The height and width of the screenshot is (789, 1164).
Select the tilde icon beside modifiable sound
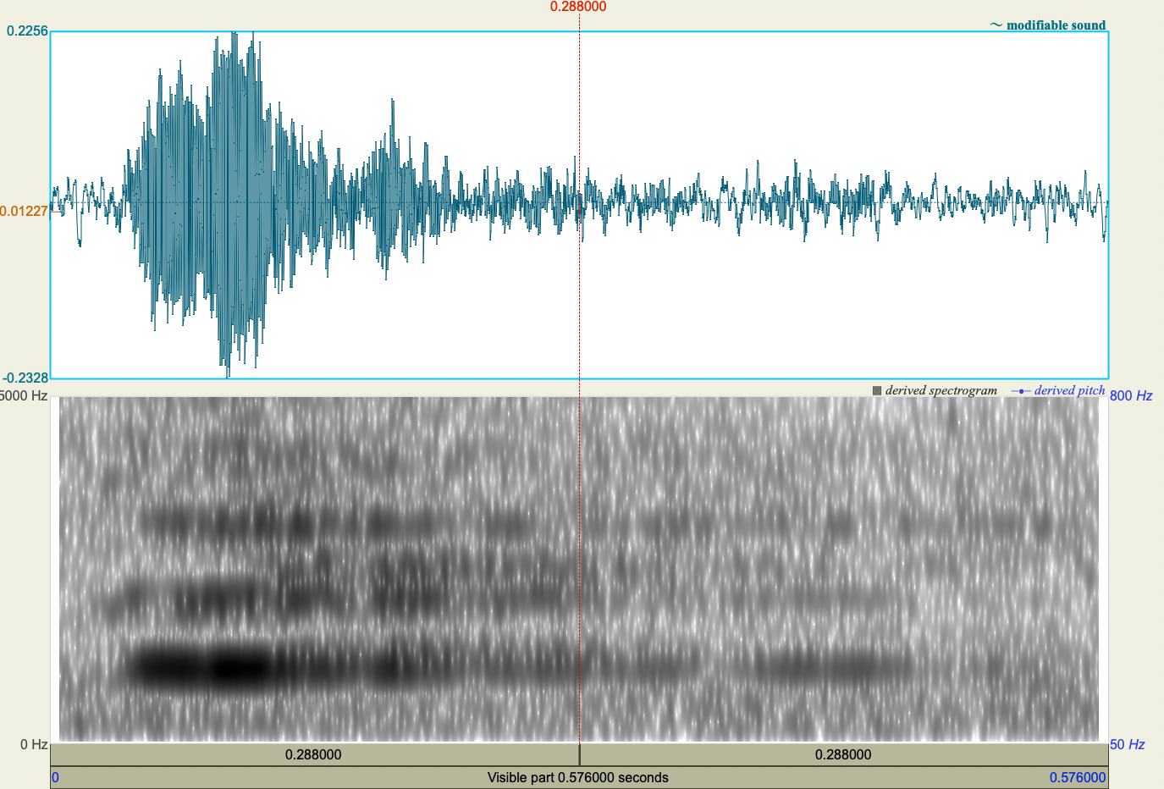(x=996, y=25)
